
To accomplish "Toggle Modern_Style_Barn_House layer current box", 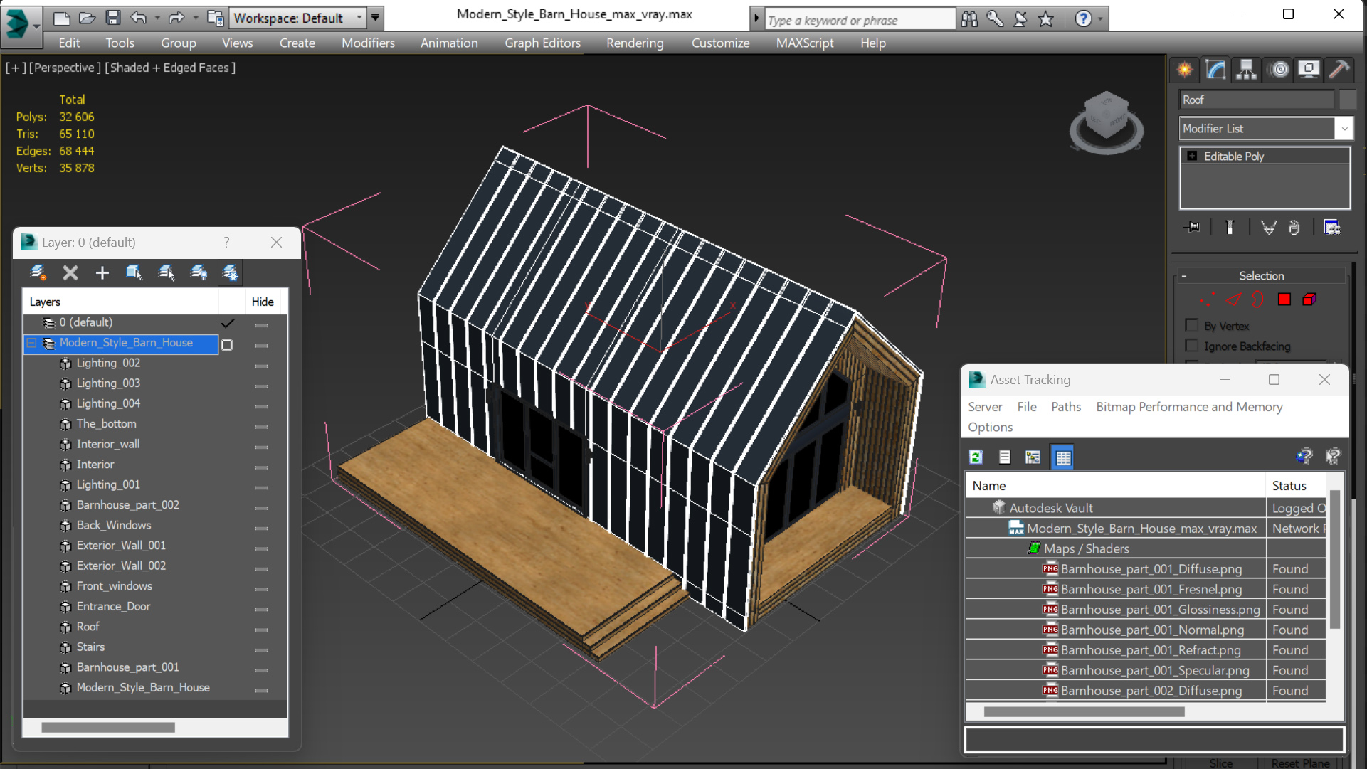I will click(x=227, y=345).
